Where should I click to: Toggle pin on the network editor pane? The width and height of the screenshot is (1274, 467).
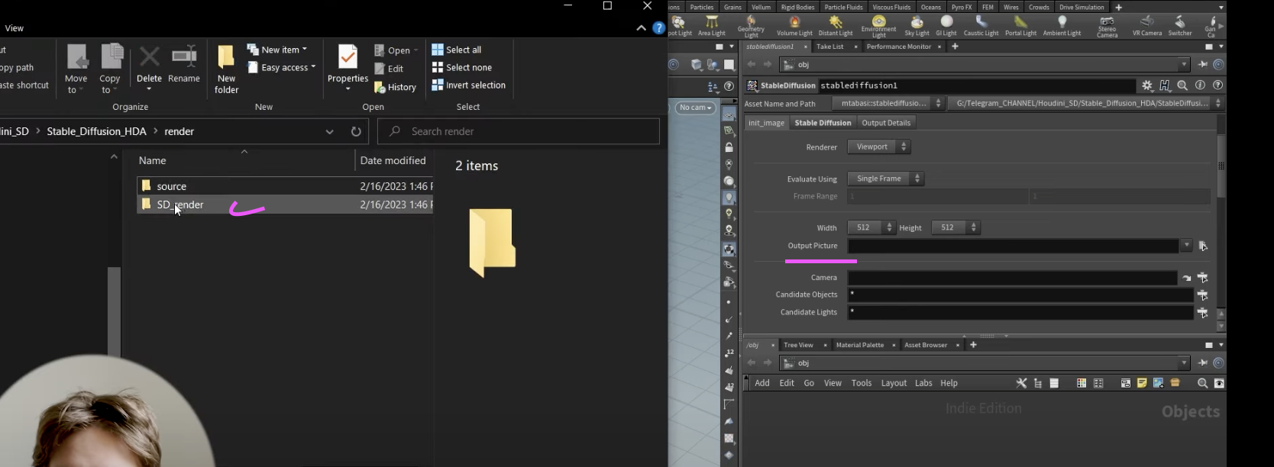pyautogui.click(x=1203, y=363)
